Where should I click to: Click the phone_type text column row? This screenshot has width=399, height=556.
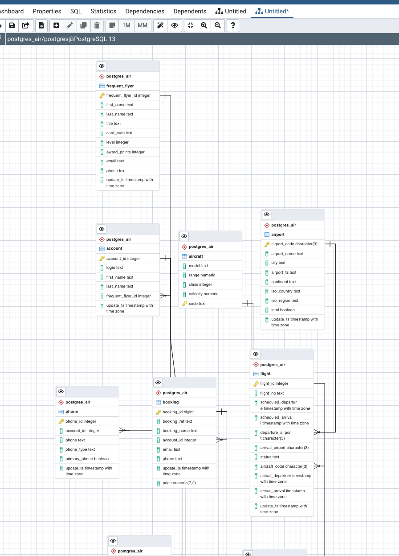(87, 449)
